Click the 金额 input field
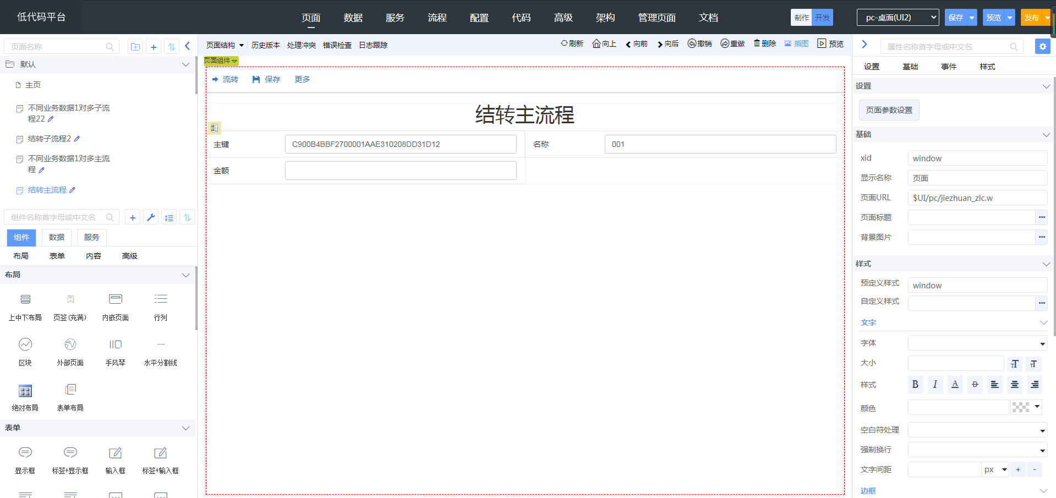1056x498 pixels. point(401,171)
